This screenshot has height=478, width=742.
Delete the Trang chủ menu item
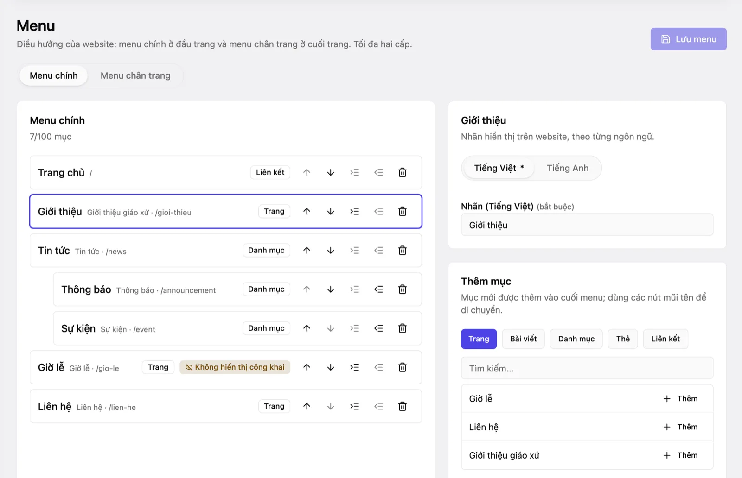tap(403, 172)
